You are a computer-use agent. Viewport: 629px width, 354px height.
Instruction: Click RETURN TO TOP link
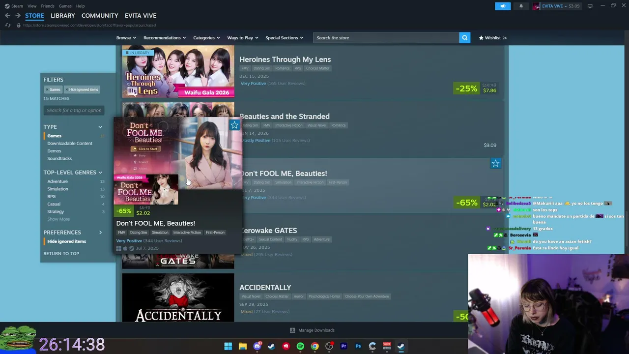[x=61, y=254]
